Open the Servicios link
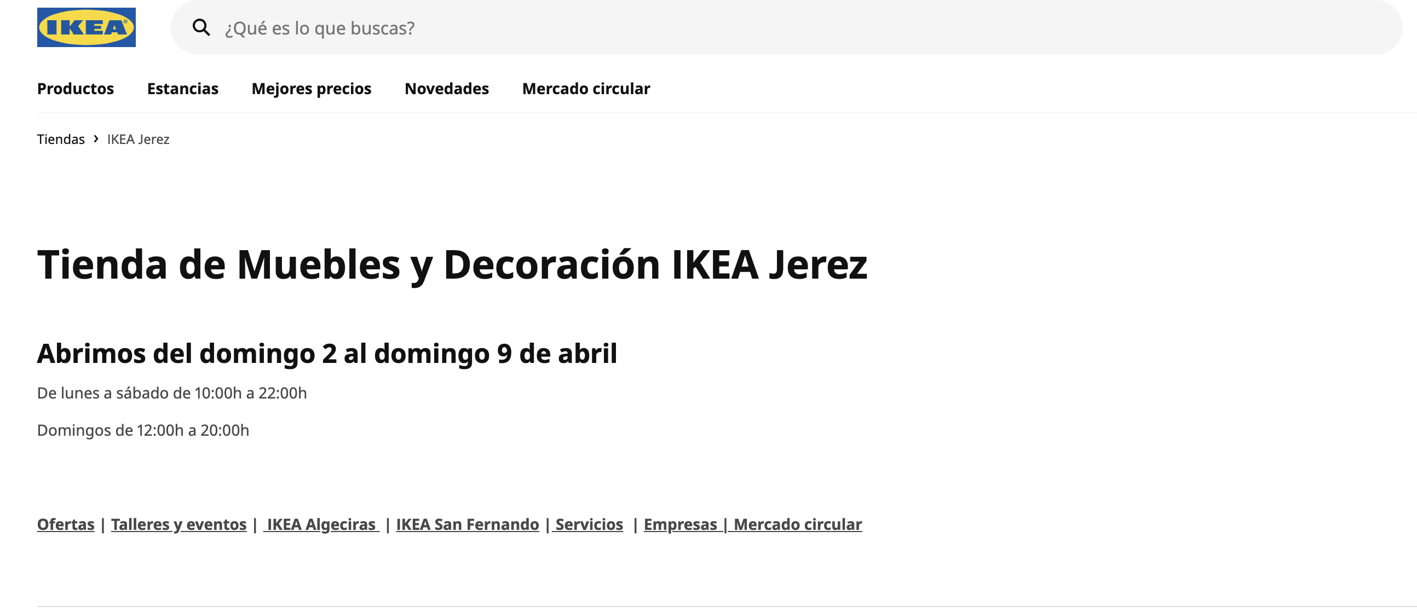This screenshot has height=612, width=1417. pyautogui.click(x=589, y=524)
